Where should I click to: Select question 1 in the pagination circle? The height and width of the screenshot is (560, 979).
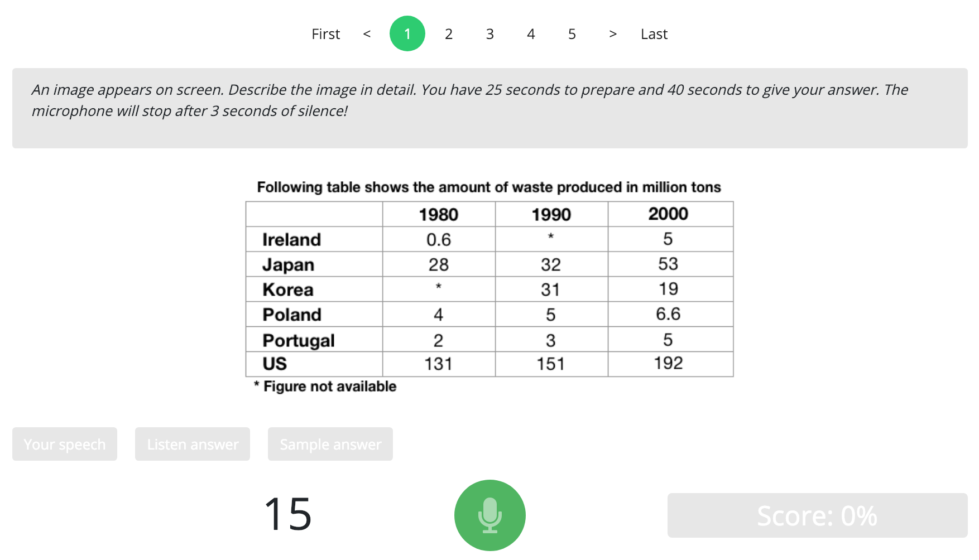click(407, 33)
